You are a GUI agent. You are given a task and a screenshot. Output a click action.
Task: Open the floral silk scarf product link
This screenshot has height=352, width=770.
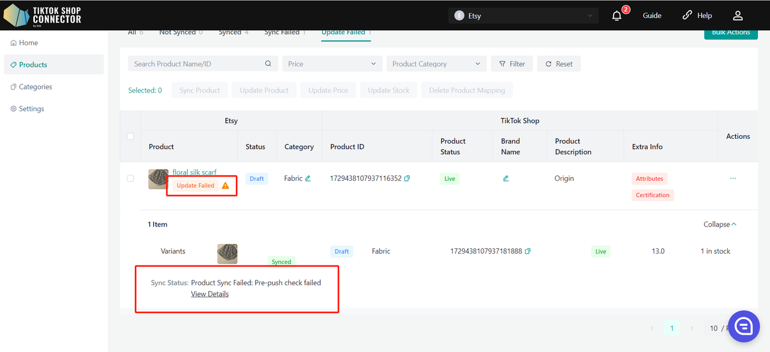[194, 172]
